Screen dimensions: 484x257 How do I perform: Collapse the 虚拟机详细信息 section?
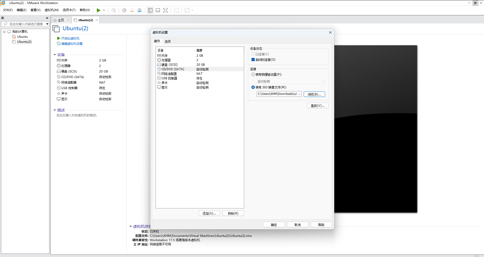[131, 227]
